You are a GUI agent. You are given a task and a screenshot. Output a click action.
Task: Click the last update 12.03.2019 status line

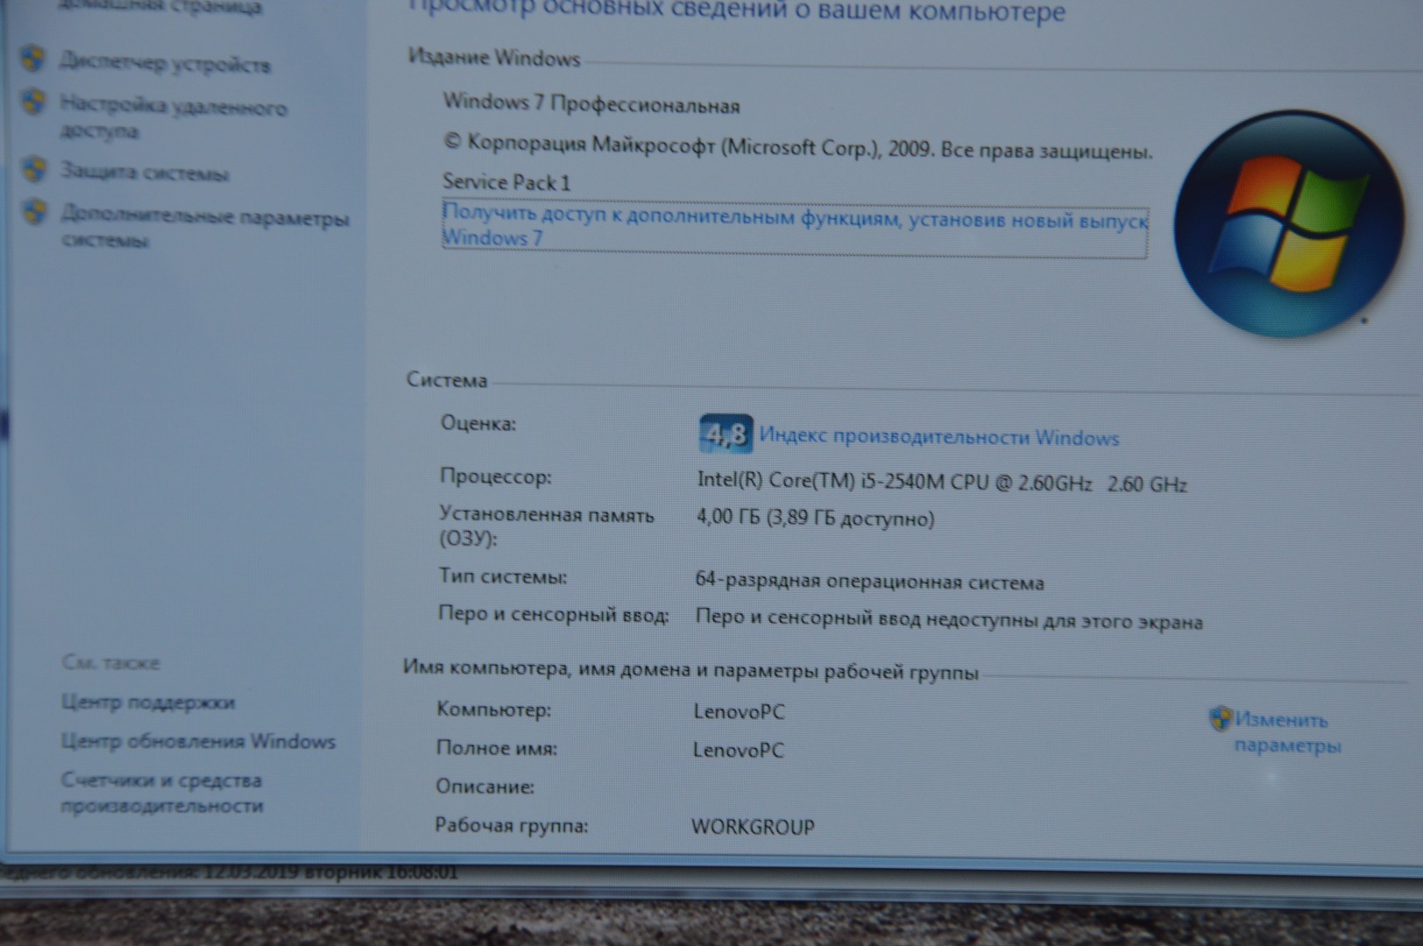click(x=230, y=872)
